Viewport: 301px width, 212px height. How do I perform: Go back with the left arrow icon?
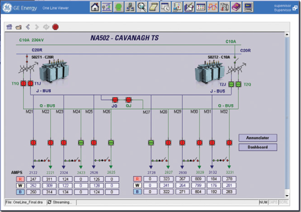28,27
